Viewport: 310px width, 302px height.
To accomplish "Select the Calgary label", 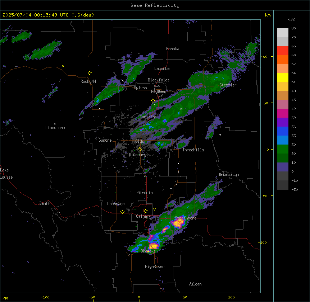I will [143, 216].
